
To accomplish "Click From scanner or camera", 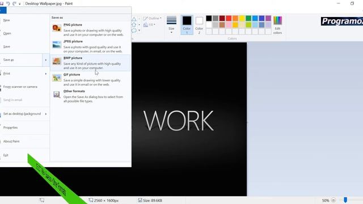I will 20,87.
